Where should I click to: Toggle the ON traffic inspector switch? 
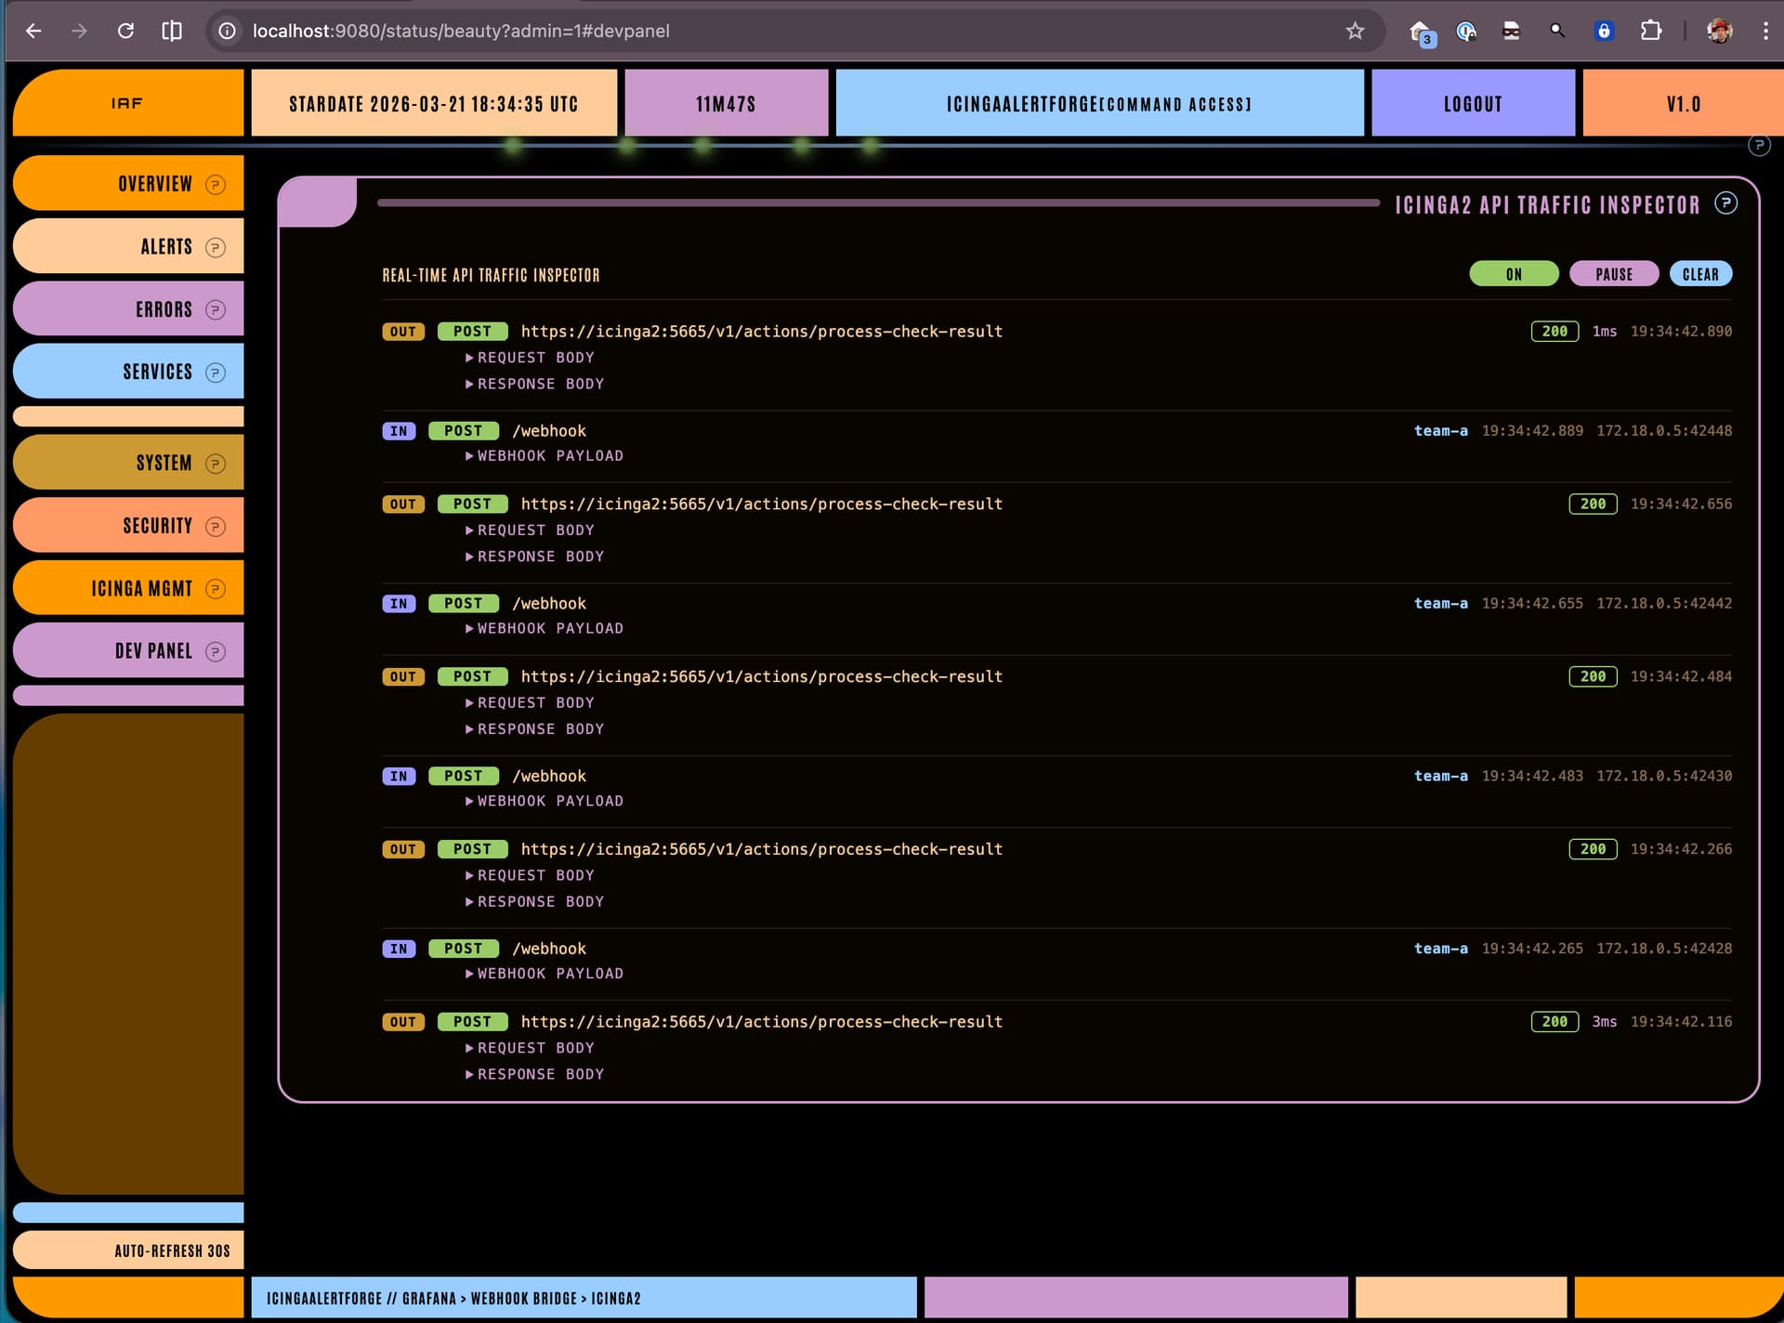tap(1514, 274)
